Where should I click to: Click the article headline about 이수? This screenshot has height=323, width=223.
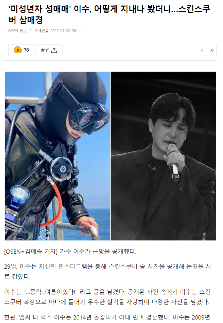(109, 14)
